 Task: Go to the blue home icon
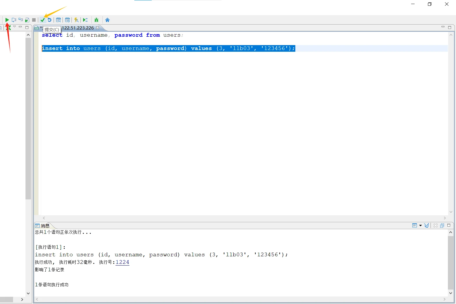[107, 20]
